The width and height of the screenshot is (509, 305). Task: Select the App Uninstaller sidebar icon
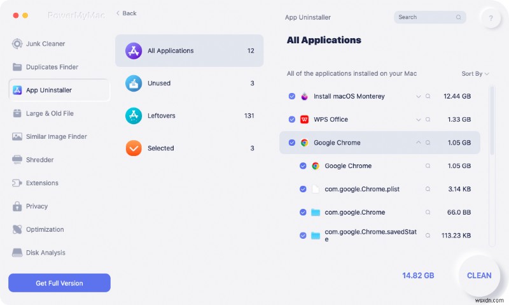coord(17,90)
